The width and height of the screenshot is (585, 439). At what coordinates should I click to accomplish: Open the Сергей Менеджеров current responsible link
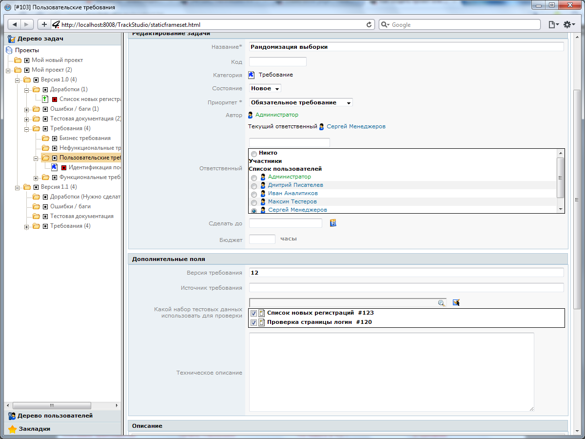(x=356, y=126)
